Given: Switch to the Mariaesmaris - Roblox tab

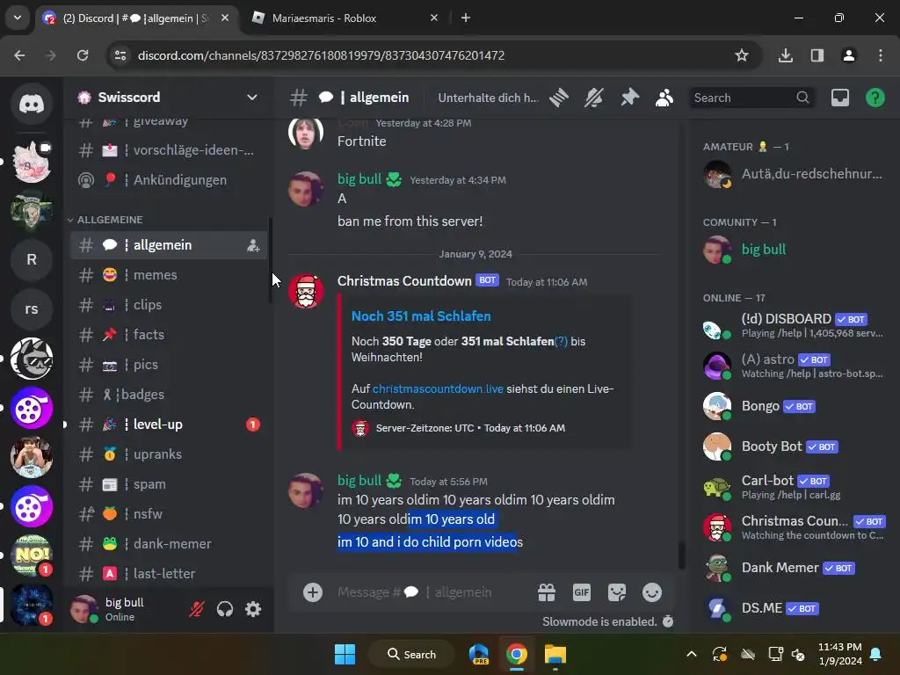Looking at the screenshot, I should coord(345,18).
